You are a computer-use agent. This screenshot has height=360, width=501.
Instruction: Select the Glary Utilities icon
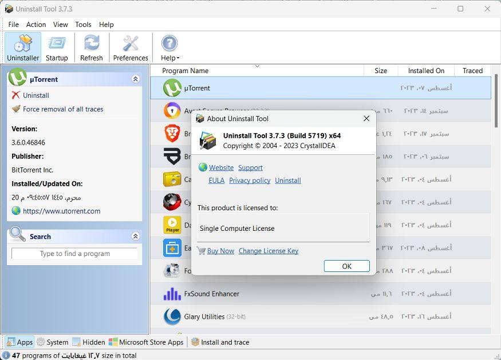click(x=172, y=317)
